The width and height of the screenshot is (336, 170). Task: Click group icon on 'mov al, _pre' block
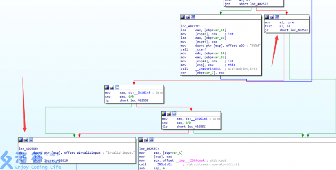click(x=277, y=17)
